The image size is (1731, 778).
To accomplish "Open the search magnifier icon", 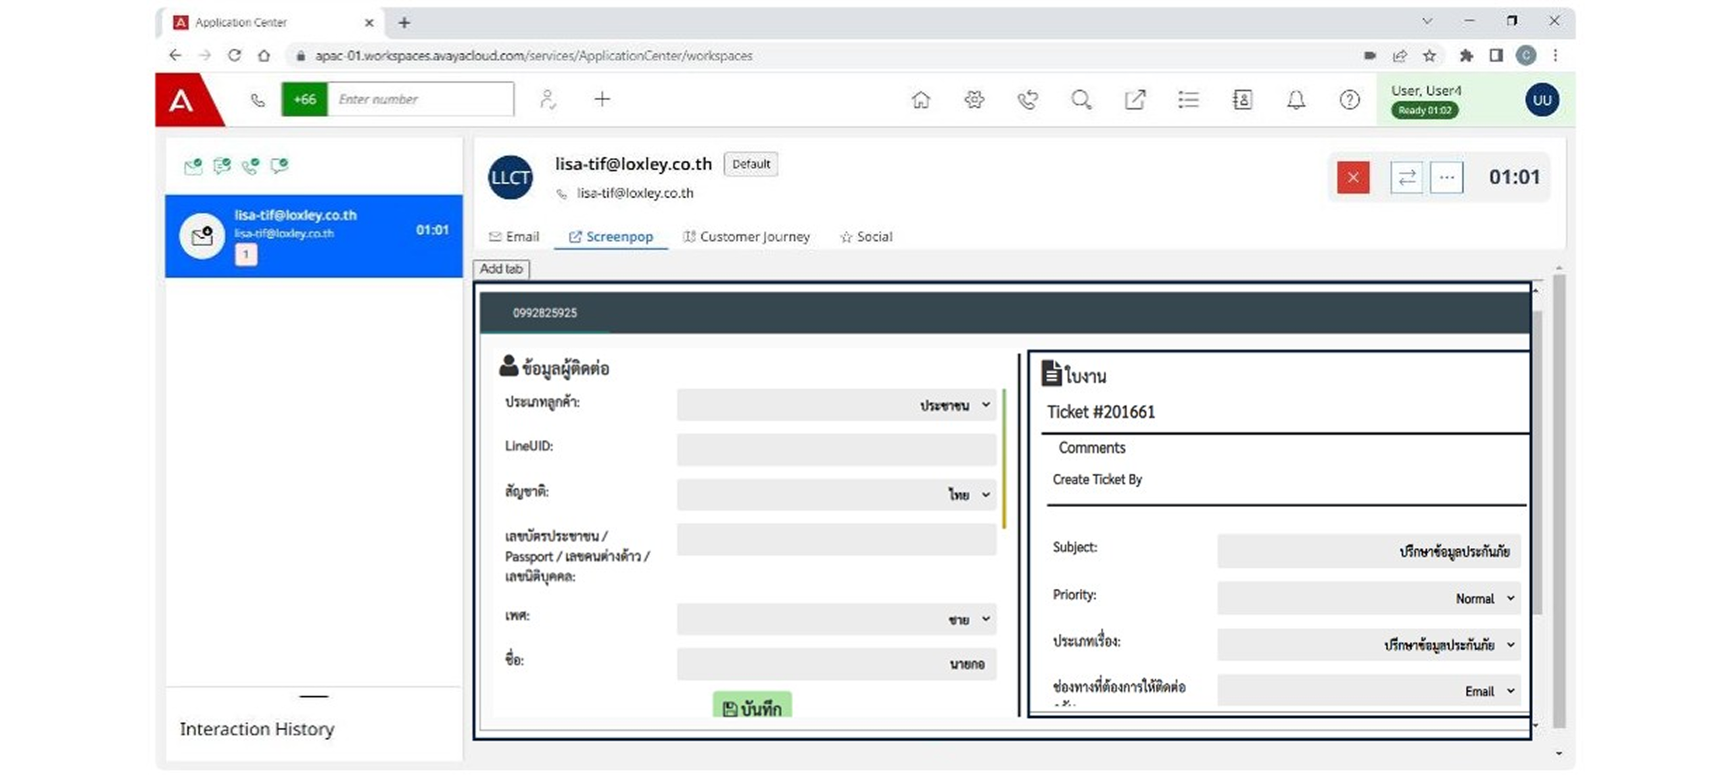I will [x=1081, y=100].
